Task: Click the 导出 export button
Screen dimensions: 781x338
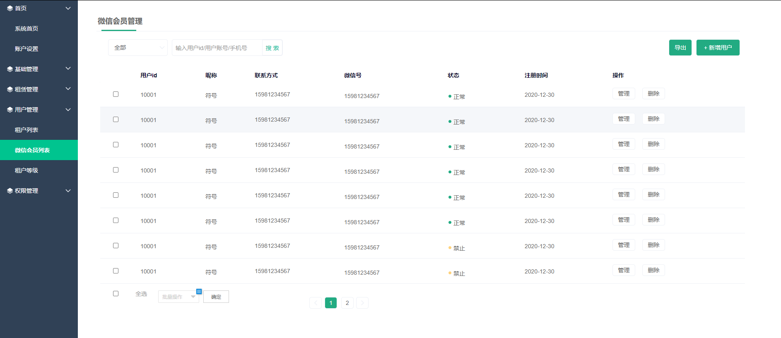Action: (x=680, y=48)
